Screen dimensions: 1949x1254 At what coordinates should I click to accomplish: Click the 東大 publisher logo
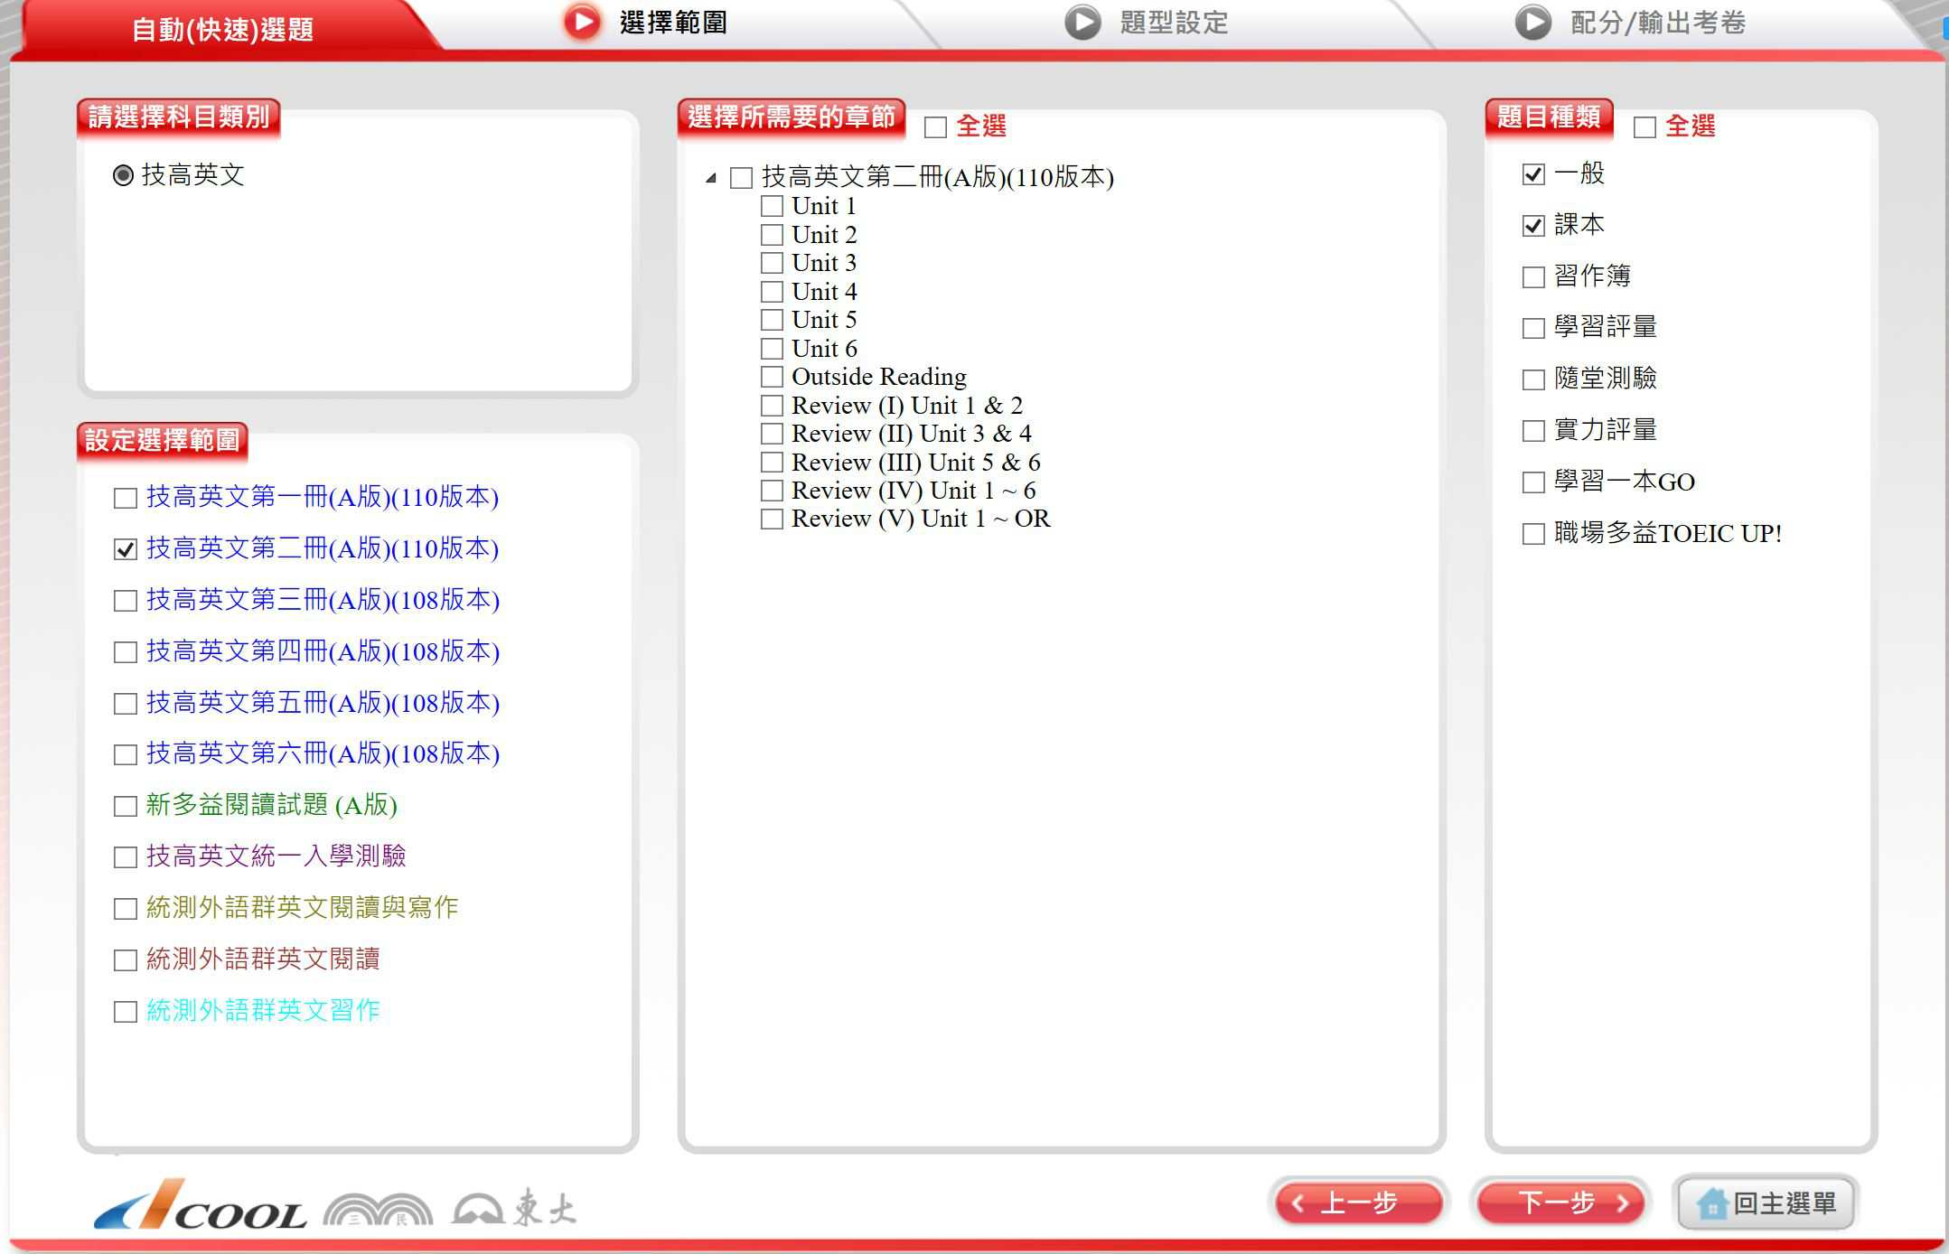(514, 1207)
